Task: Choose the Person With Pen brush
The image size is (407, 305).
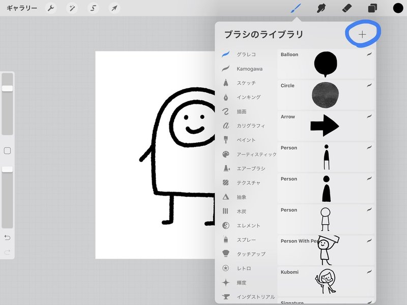Action: coord(326,251)
